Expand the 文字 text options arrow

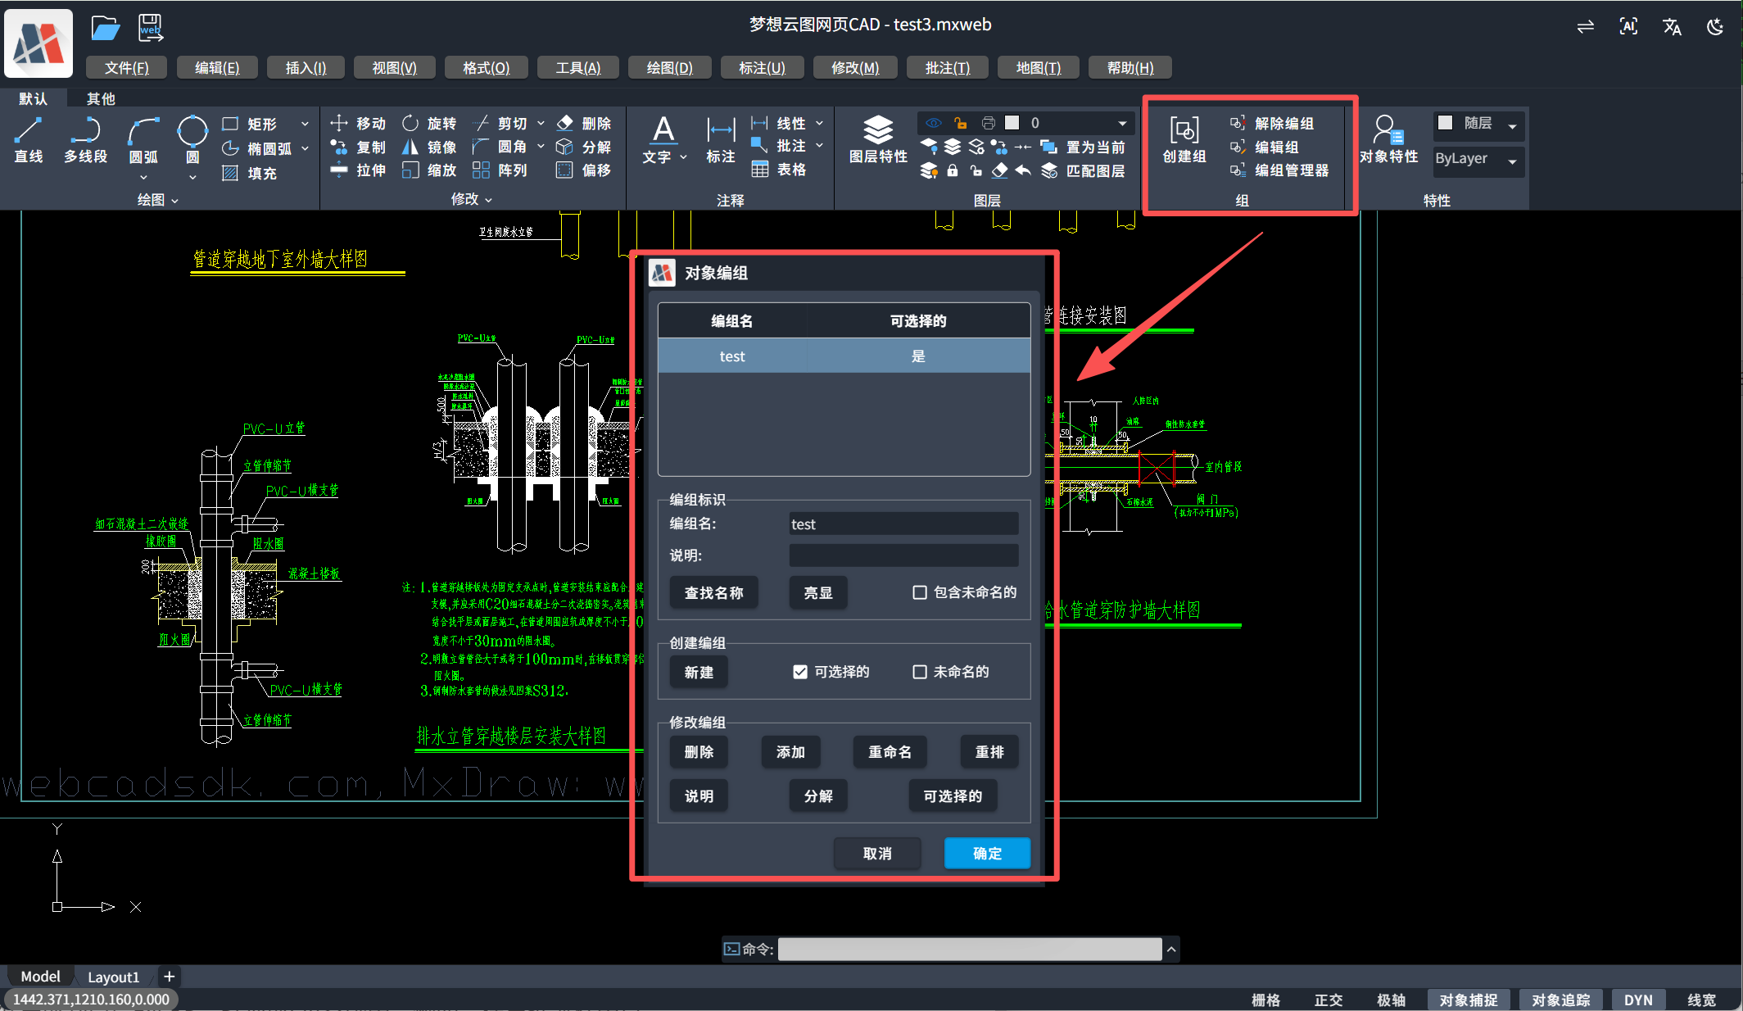(683, 156)
